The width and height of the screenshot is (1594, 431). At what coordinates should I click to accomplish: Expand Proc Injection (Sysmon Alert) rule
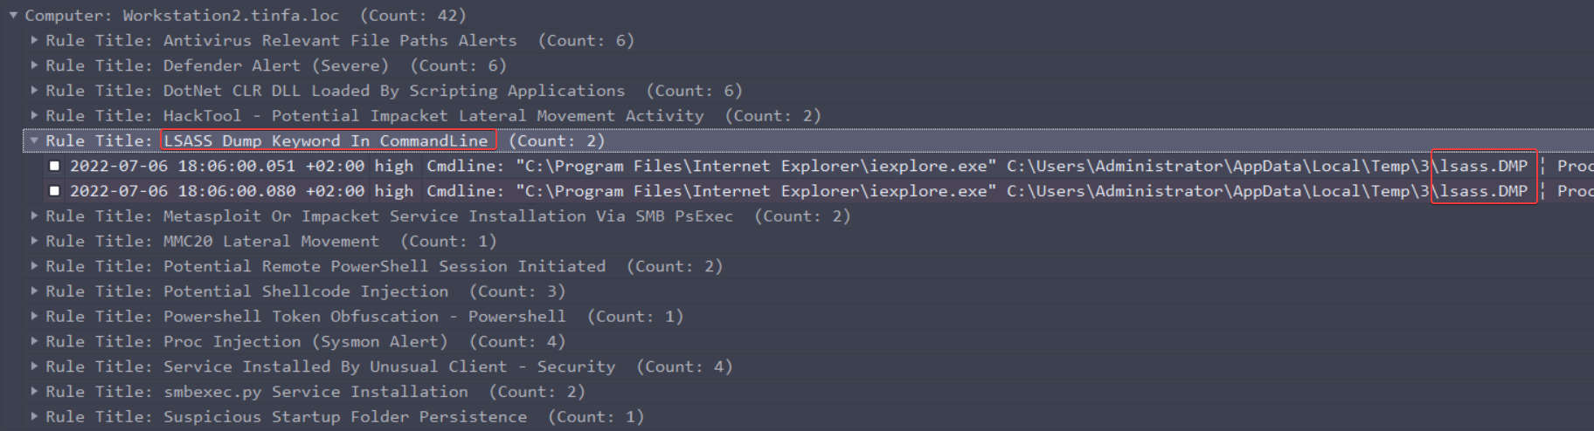(x=34, y=341)
